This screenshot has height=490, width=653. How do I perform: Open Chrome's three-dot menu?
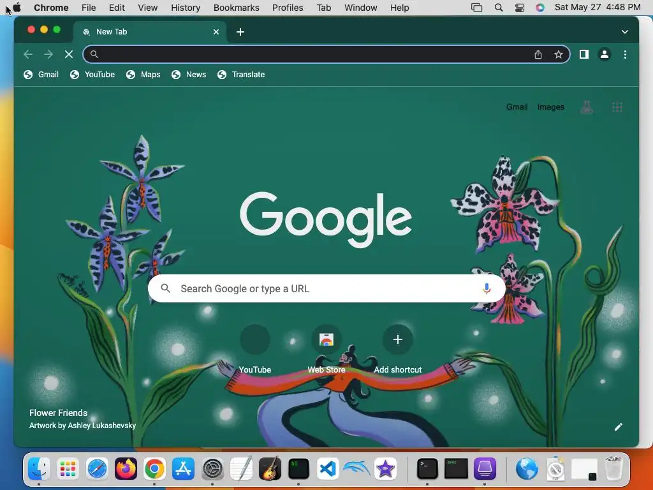pyautogui.click(x=625, y=54)
